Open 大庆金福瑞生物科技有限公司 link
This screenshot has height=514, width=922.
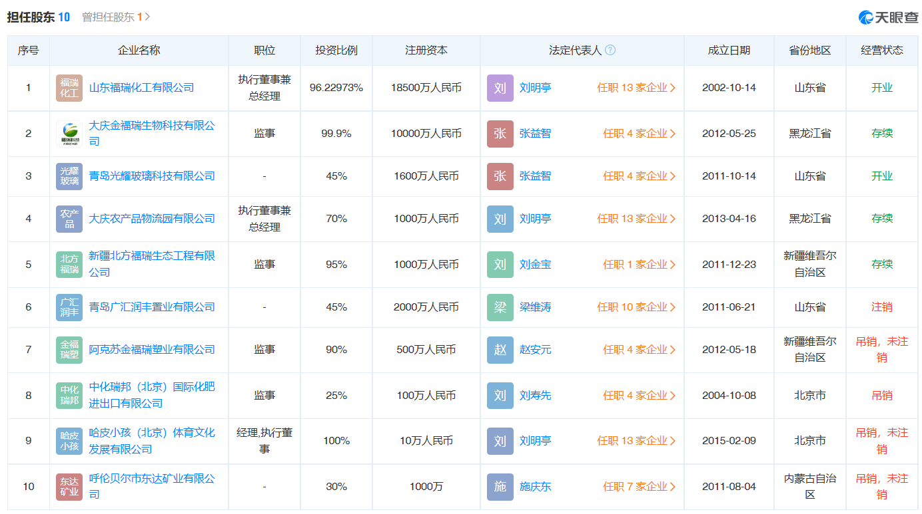152,133
